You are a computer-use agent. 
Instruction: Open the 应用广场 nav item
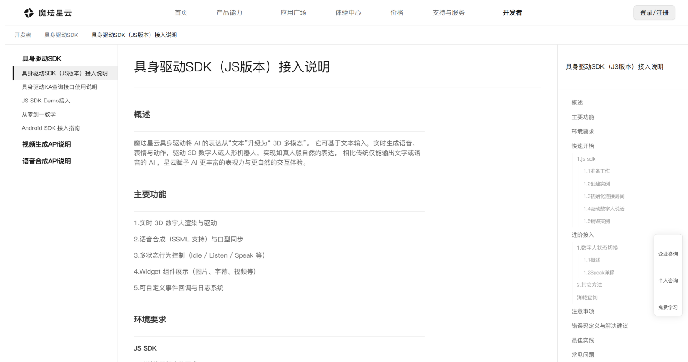click(293, 13)
